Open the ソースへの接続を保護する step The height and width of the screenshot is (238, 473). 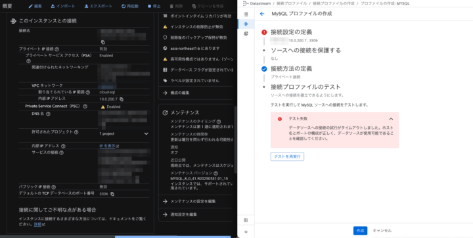306,51
